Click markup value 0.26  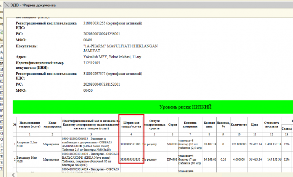(223, 159)
